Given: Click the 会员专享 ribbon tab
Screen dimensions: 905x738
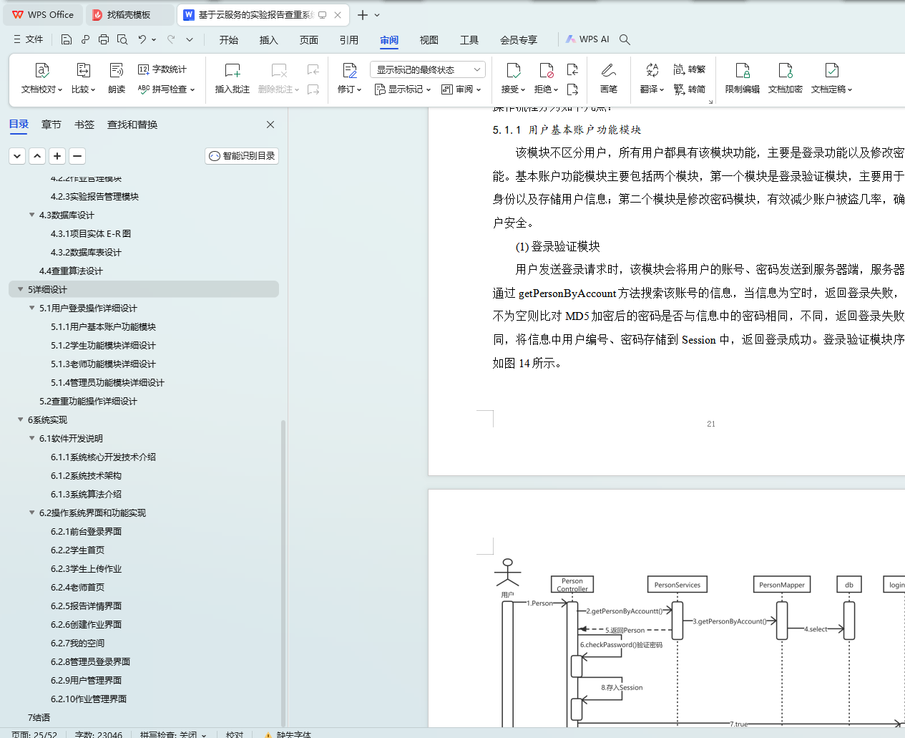Looking at the screenshot, I should 519,39.
